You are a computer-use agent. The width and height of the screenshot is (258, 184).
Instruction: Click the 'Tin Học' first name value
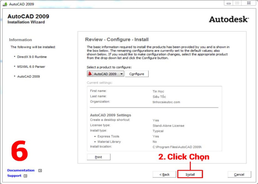click(158, 92)
